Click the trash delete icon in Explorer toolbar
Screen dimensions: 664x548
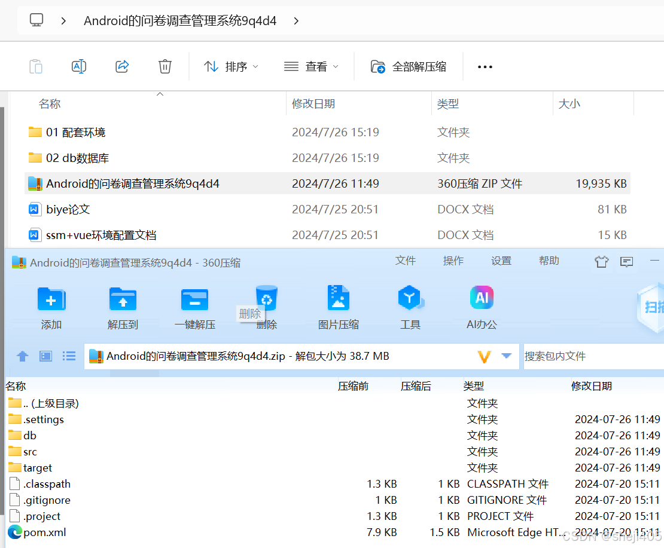coord(165,66)
